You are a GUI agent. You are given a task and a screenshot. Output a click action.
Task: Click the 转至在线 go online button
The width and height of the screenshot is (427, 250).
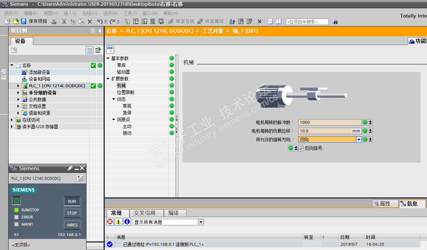[x=182, y=21]
